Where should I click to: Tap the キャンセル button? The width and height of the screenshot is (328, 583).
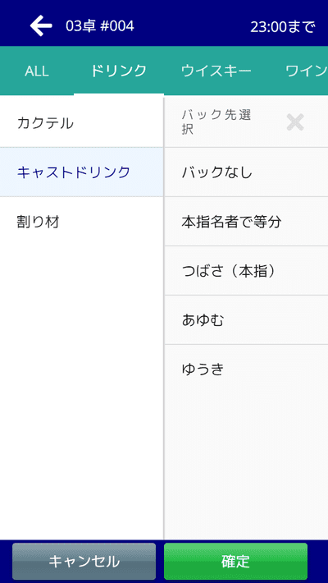(84, 561)
